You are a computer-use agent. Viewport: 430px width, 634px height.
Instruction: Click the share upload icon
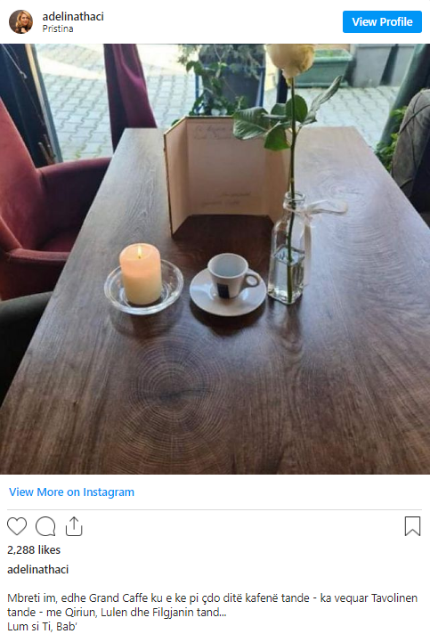click(74, 525)
